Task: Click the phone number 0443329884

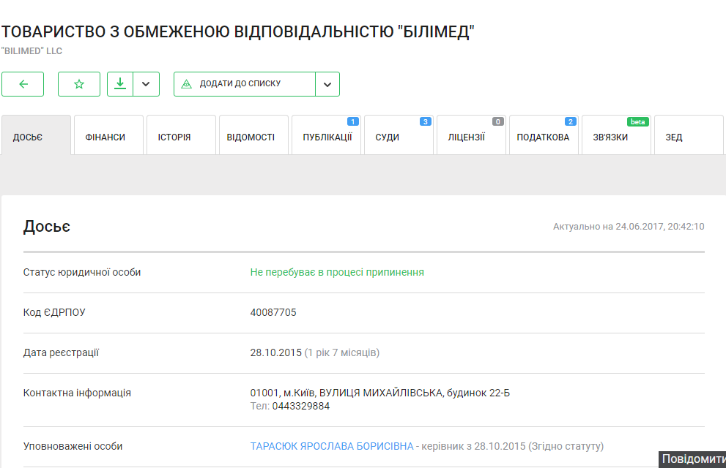Action: (x=300, y=406)
